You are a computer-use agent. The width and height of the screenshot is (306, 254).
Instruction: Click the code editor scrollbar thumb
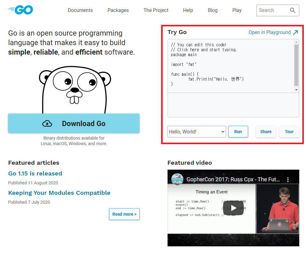tap(296, 65)
